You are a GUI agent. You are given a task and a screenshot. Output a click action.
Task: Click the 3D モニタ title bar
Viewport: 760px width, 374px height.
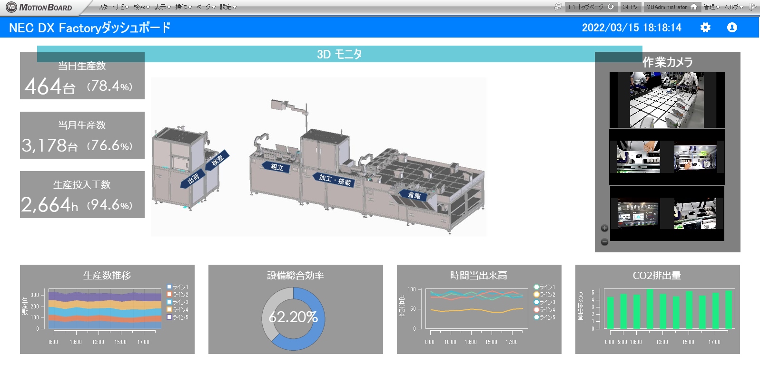click(x=339, y=54)
